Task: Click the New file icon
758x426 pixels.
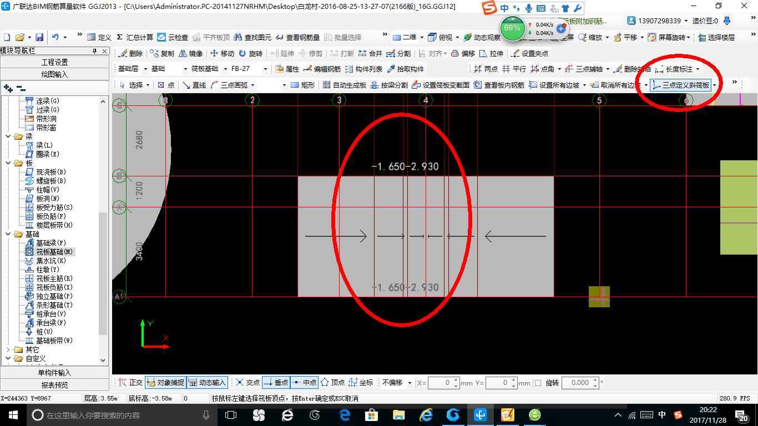Action: 7,37
